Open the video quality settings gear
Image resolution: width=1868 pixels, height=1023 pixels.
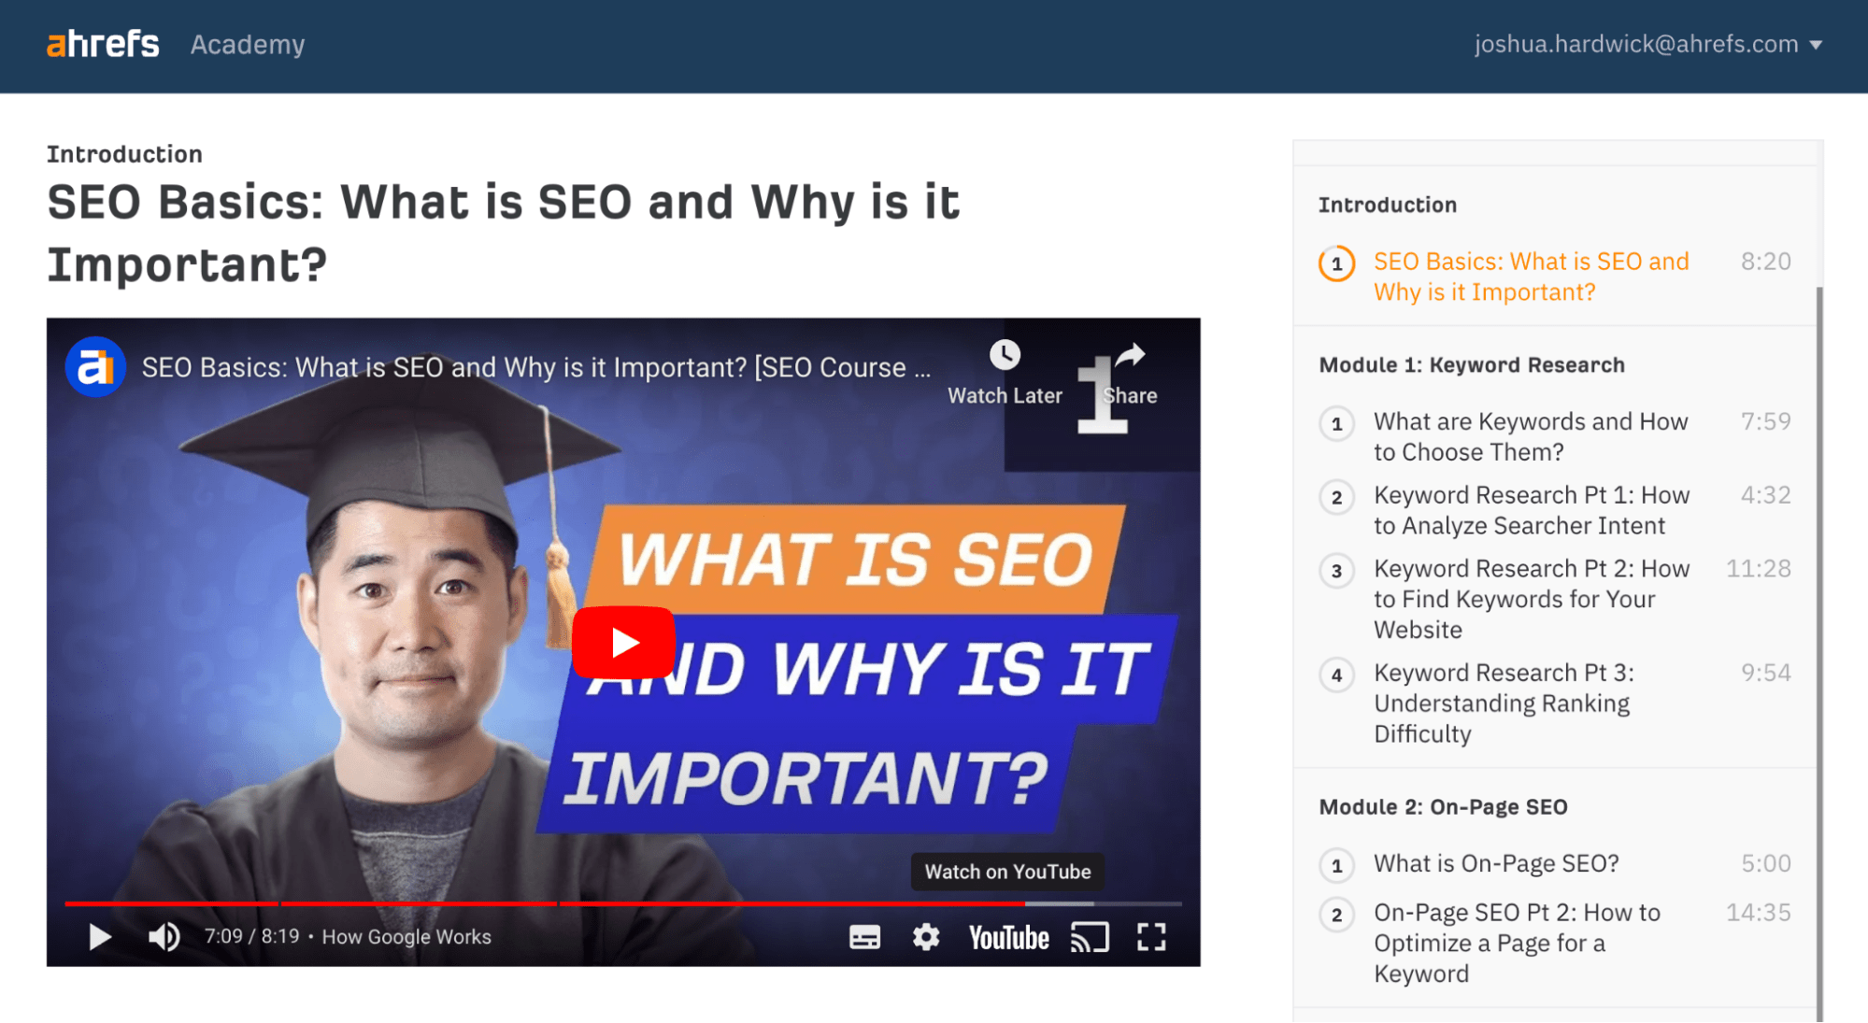[x=925, y=937]
